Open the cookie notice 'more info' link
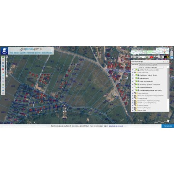The image size is (174, 174). click(116, 126)
